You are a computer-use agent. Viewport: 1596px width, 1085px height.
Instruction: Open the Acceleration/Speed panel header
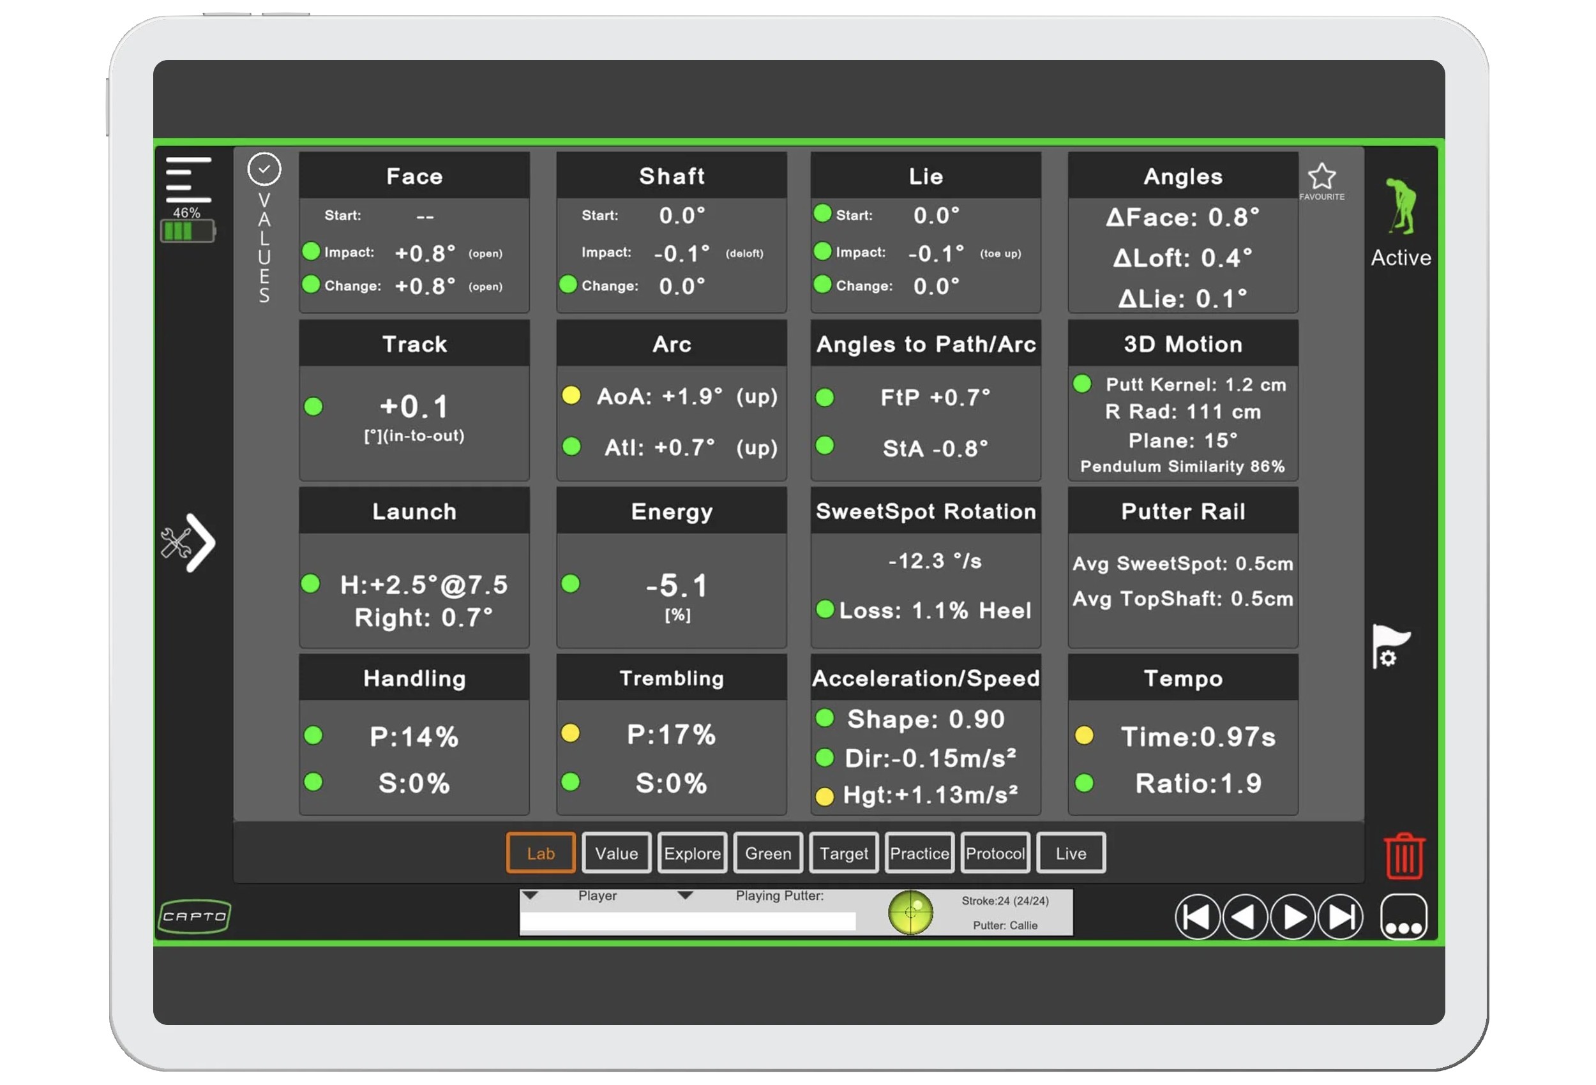tap(926, 678)
